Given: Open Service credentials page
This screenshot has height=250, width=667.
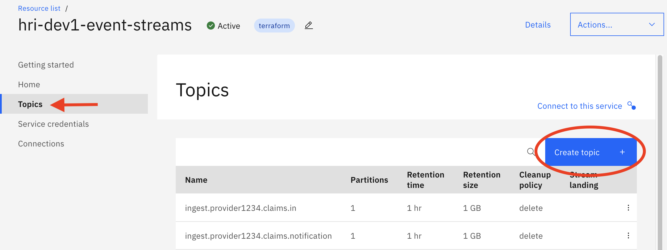Looking at the screenshot, I should click(x=53, y=124).
